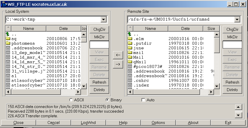Click local list horizontal scrollbar right arrow
Screen dimensions: 248x128
tap(78, 92)
